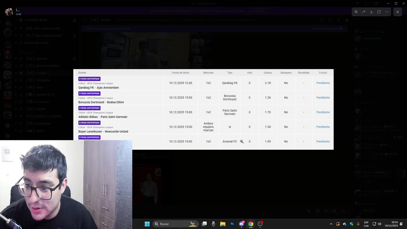Open the taskbar app beside Task View
The width and height of the screenshot is (407, 229).
[213, 224]
